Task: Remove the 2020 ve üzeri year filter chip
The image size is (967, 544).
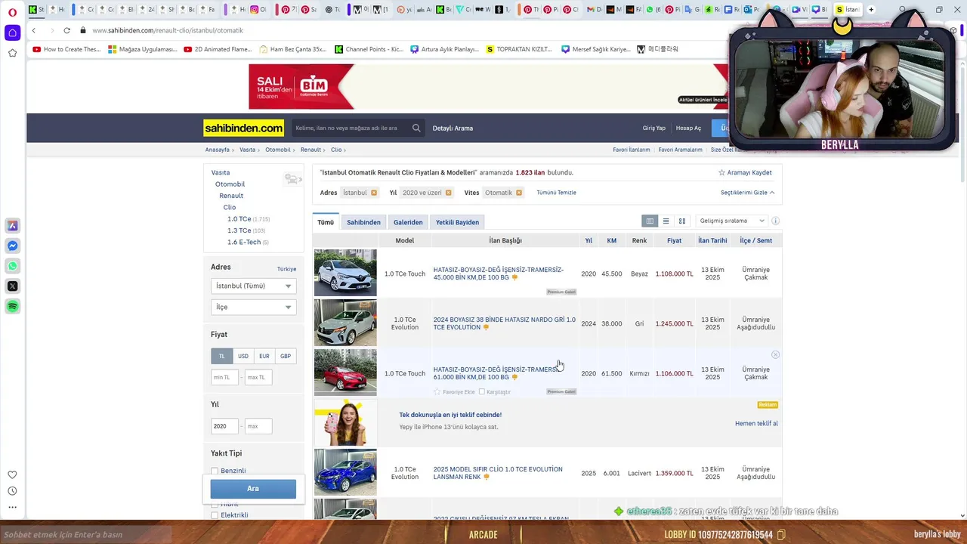Action: tap(448, 193)
